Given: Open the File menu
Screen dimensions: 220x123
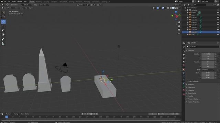Looking at the screenshot, I should pyautogui.click(x=5, y=1).
